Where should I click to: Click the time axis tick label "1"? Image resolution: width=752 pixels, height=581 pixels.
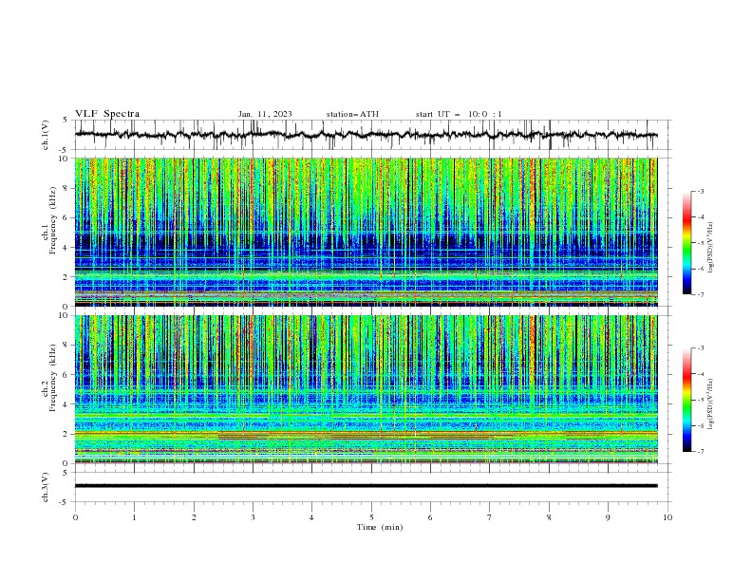[134, 517]
